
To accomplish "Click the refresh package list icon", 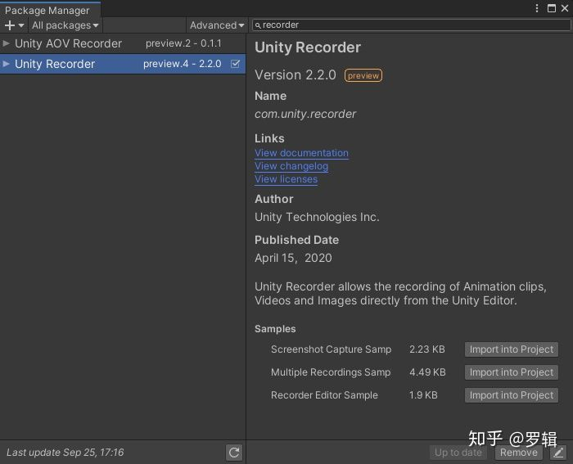I will point(234,453).
